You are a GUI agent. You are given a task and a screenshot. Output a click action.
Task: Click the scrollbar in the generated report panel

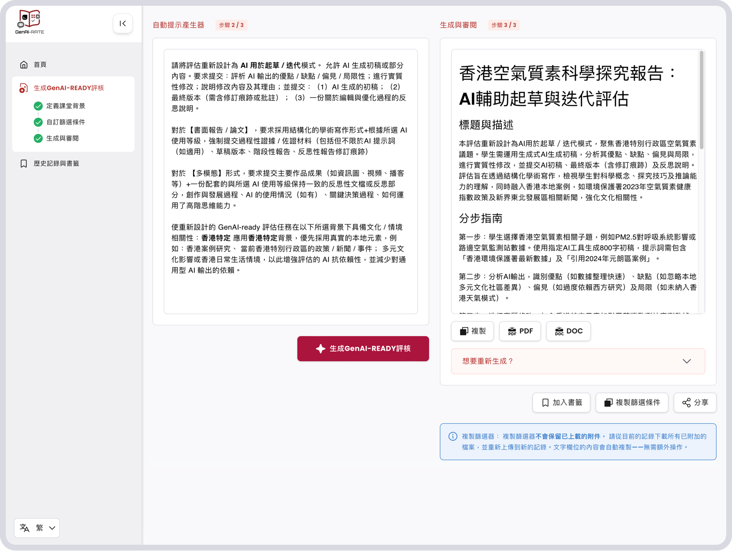(702, 100)
